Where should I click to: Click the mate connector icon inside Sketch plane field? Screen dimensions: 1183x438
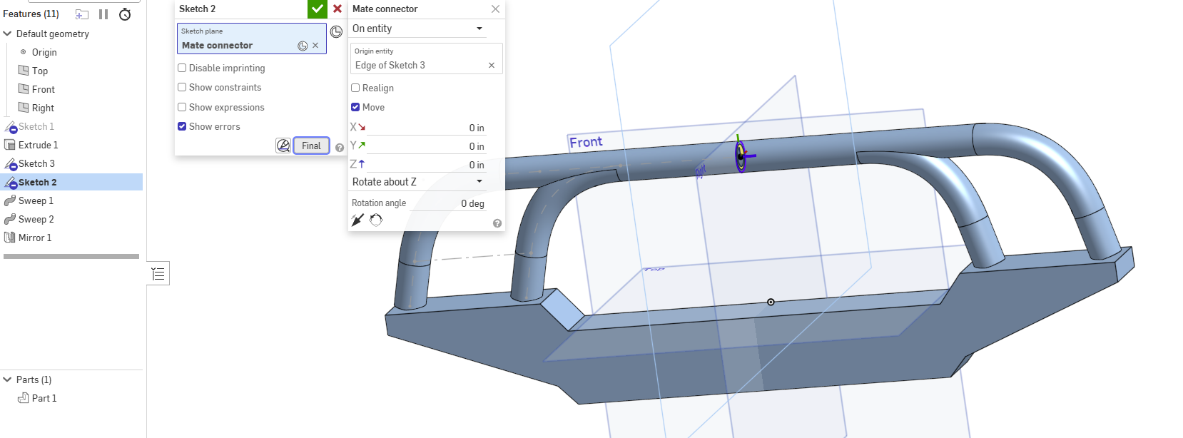pyautogui.click(x=303, y=46)
